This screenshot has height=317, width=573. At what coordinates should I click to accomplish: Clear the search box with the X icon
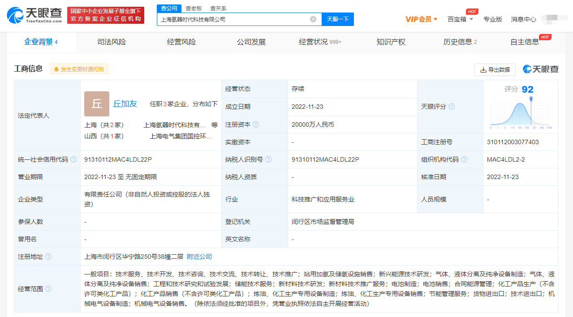coord(313,19)
